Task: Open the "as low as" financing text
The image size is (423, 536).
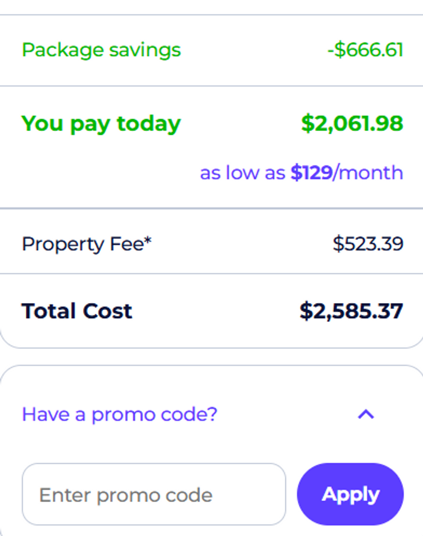Action: coord(243,173)
